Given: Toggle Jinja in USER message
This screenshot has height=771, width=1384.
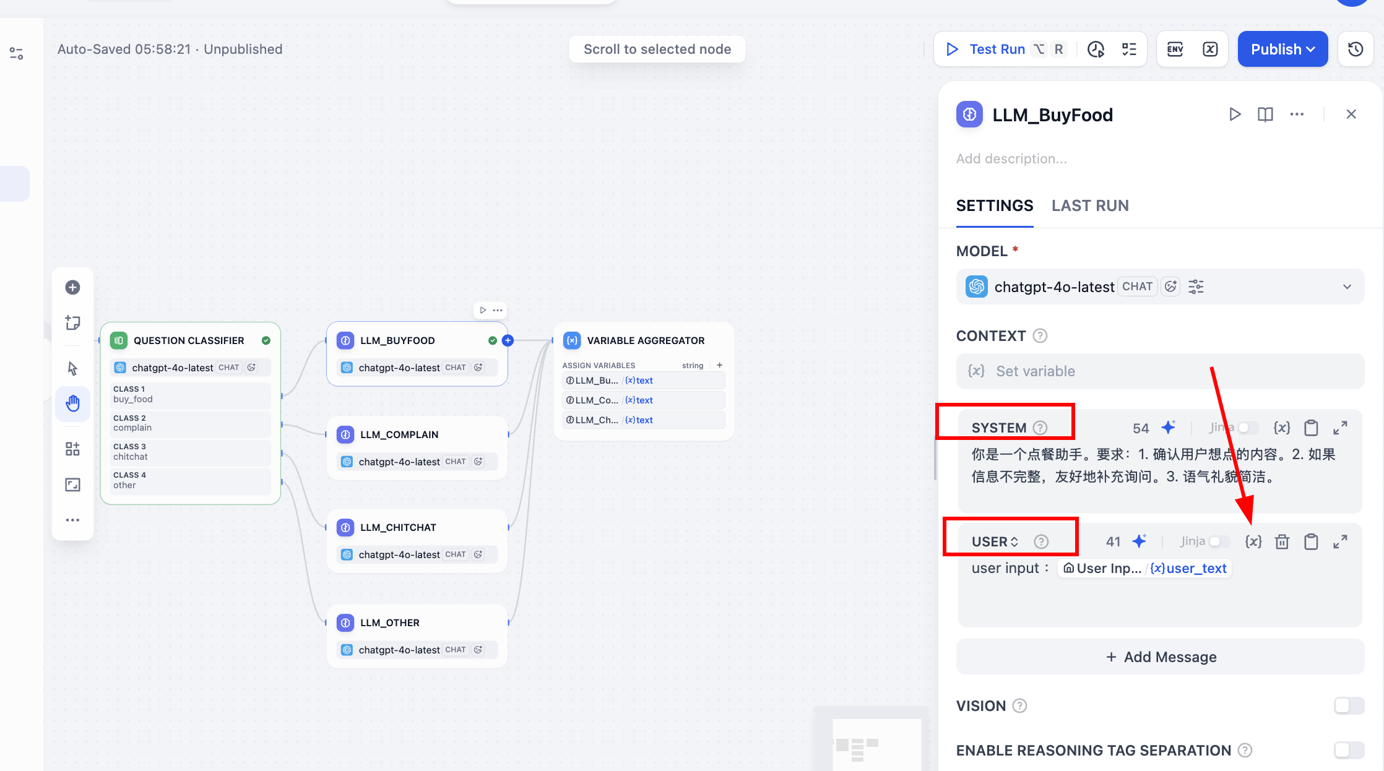Looking at the screenshot, I should click(1218, 541).
